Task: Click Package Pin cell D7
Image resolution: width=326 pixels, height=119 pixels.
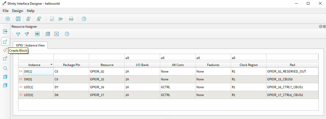Action: pyautogui.click(x=71, y=87)
